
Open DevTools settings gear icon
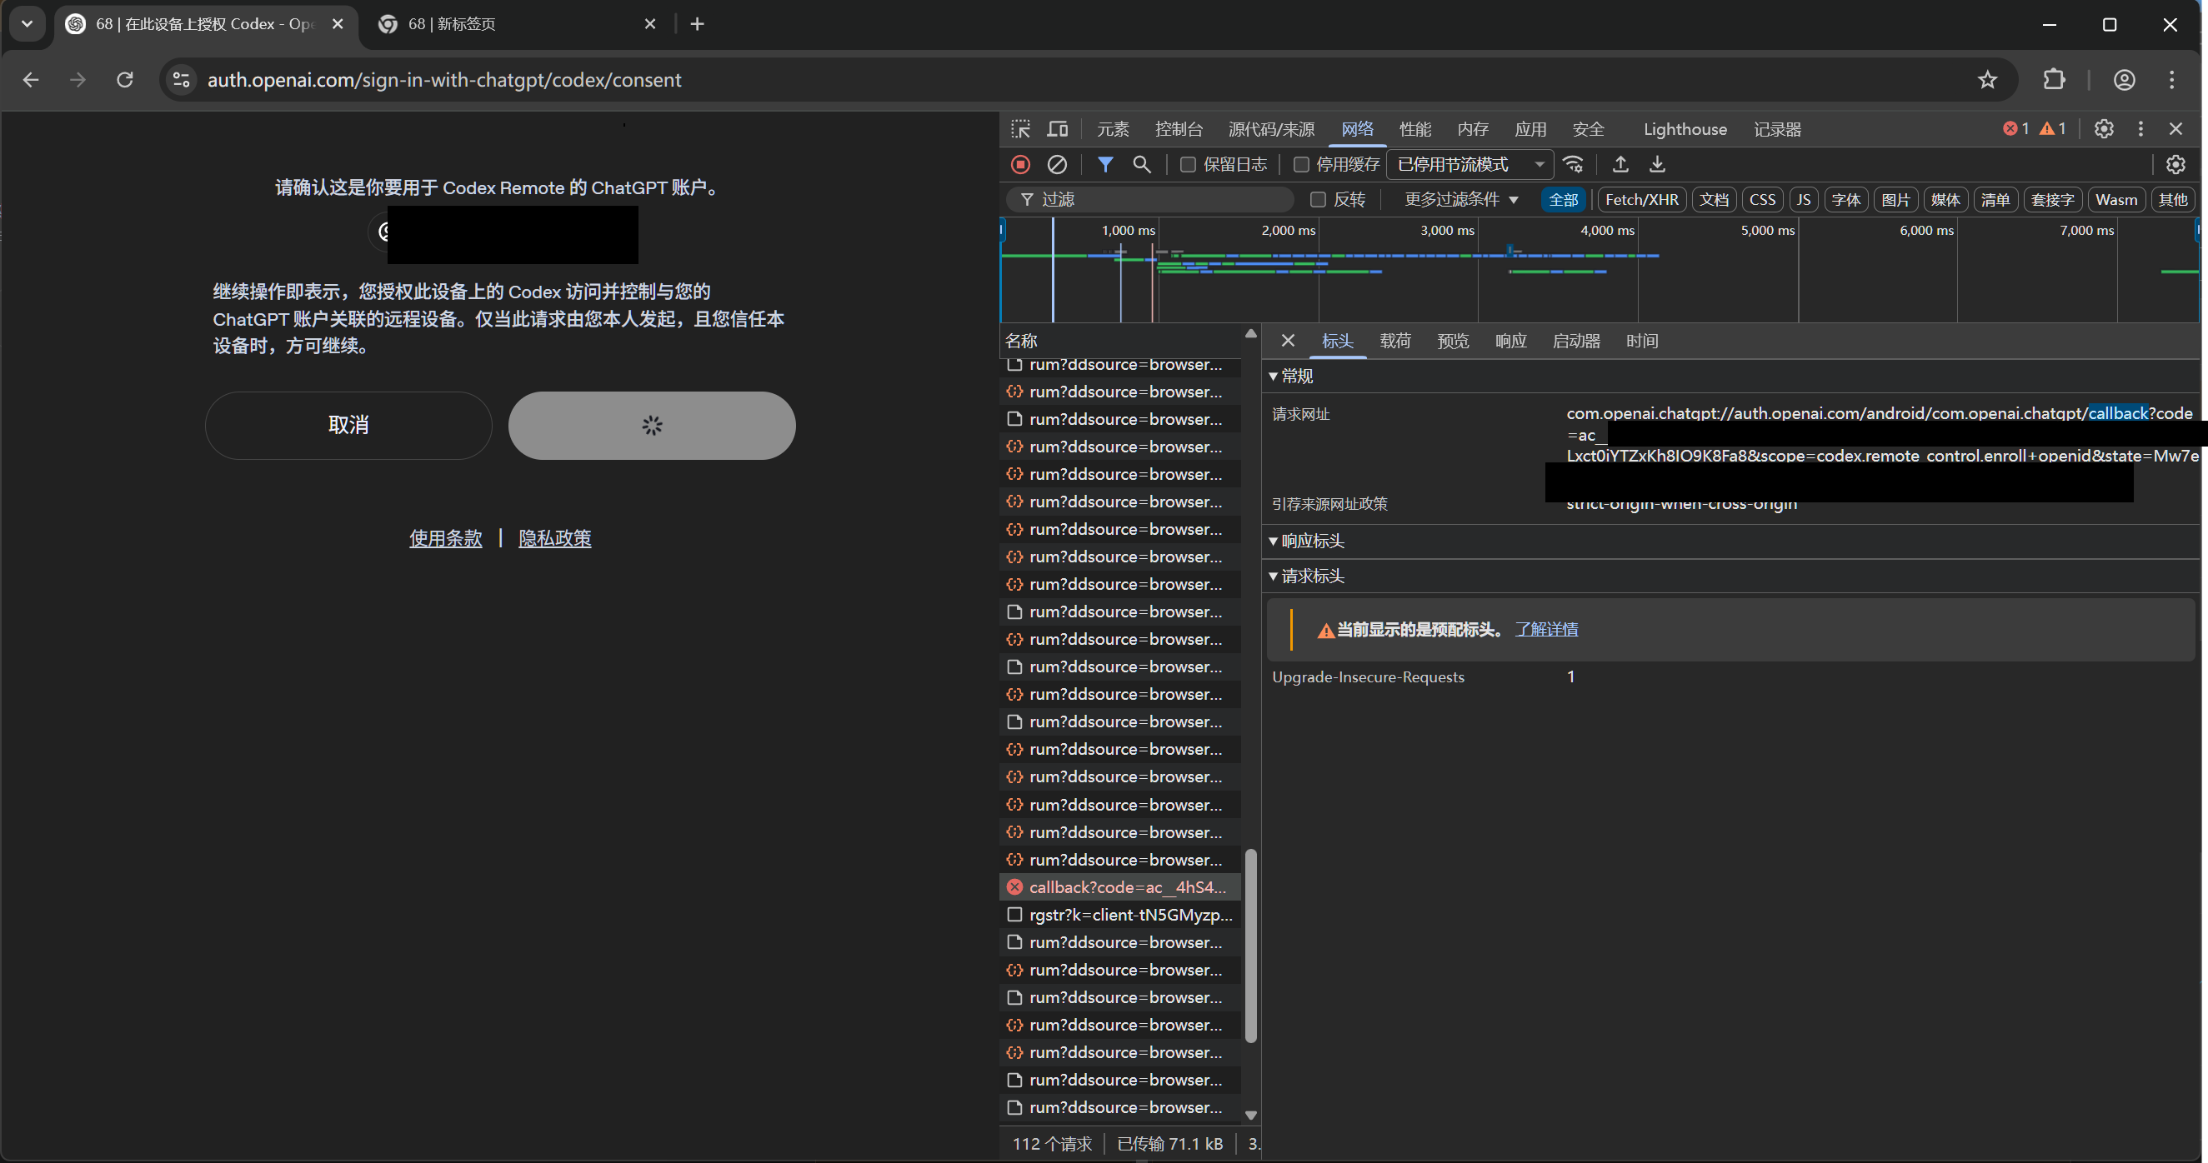(2104, 129)
